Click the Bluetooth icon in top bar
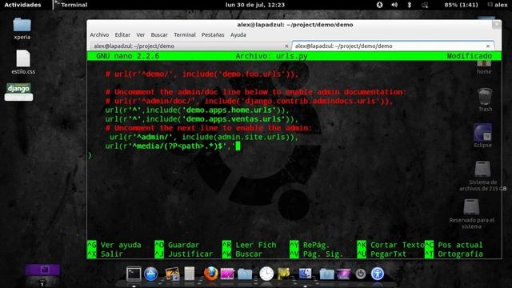512x288 pixels. (409, 5)
